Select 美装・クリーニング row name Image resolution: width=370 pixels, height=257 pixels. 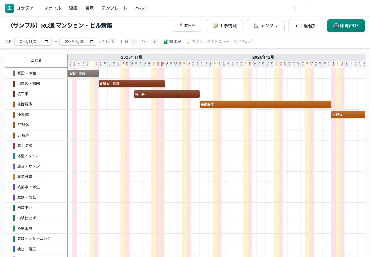click(34, 239)
